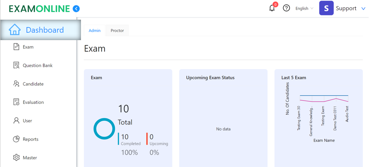Viewport: 369px width, 167px height.
Task: Click the Reports pie chart icon
Action: click(16, 139)
